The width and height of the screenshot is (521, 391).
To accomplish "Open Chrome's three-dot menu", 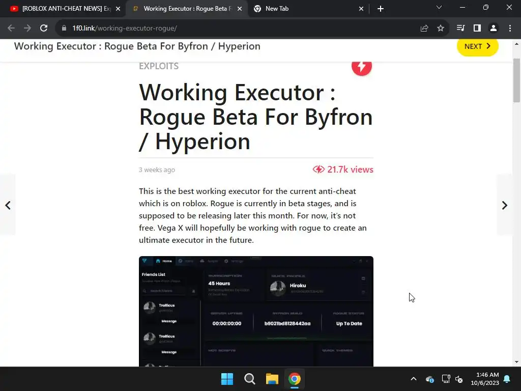I will tap(510, 29).
